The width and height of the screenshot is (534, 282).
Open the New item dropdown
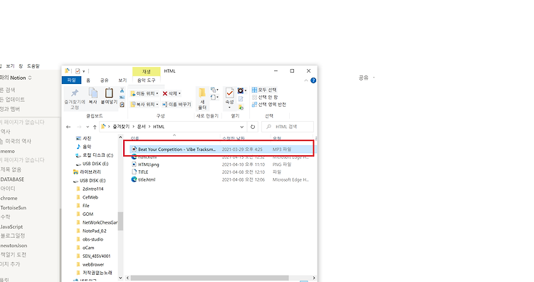[214, 90]
